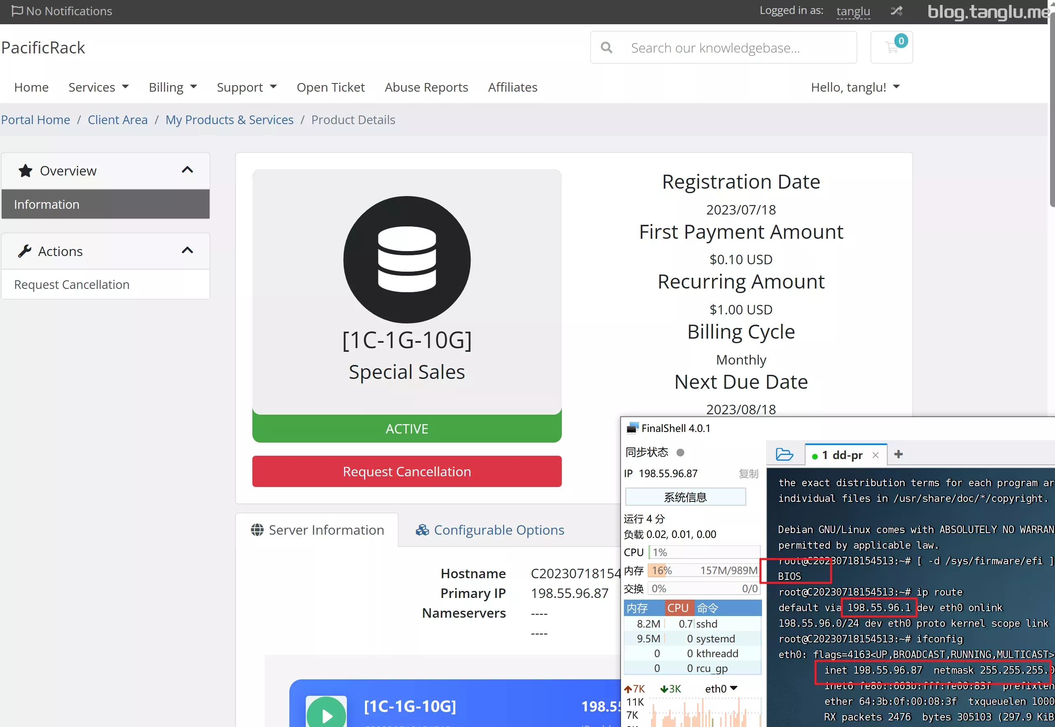
Task: Click the Server Information globe icon
Action: pos(257,530)
